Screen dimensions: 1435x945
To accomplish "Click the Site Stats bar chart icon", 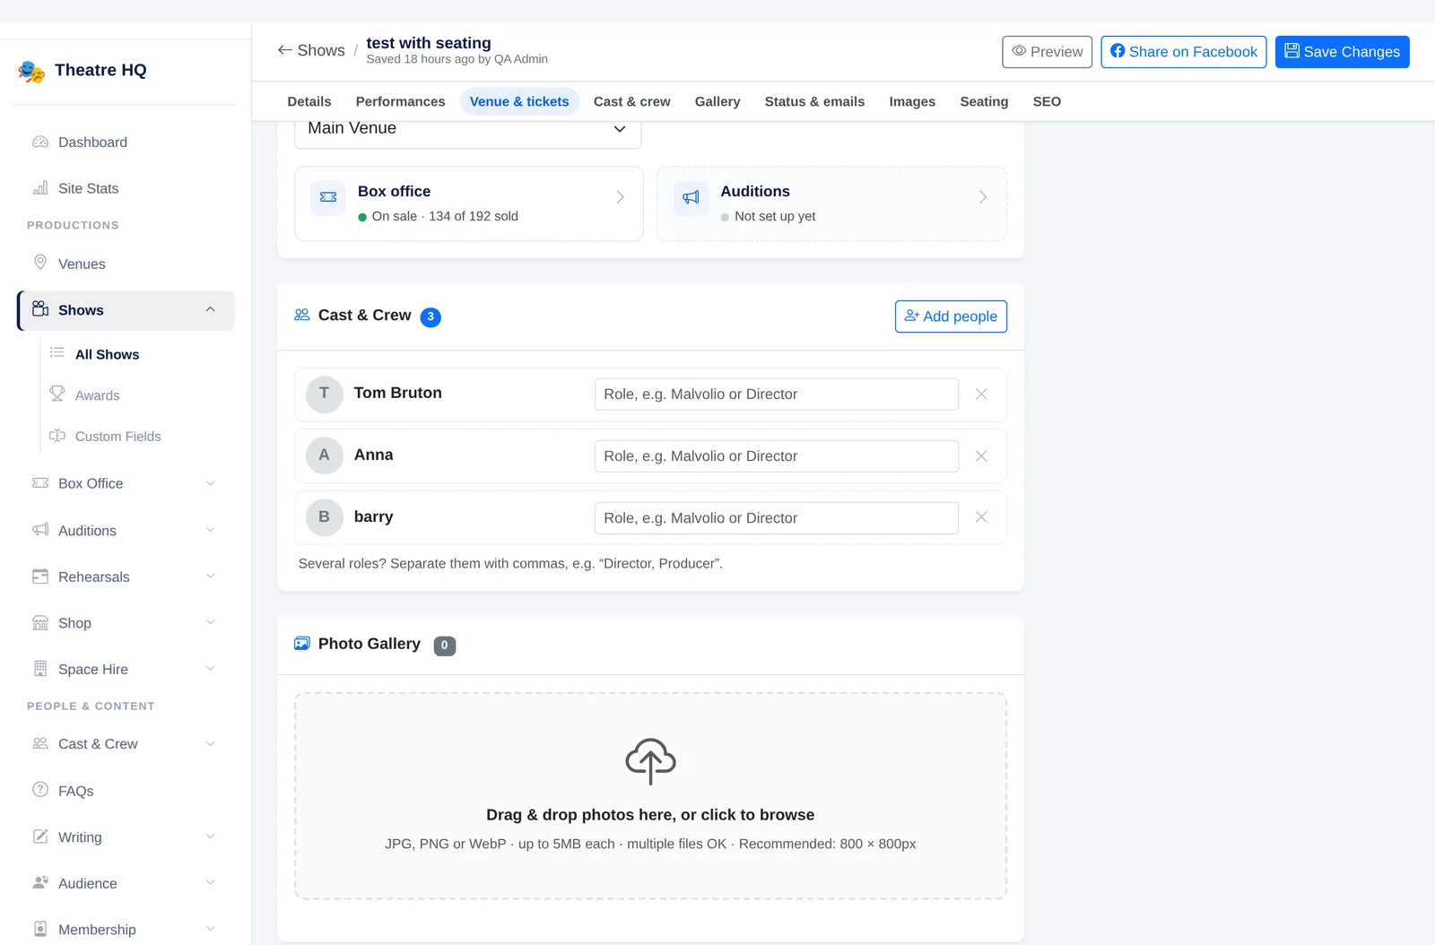I will tap(40, 188).
